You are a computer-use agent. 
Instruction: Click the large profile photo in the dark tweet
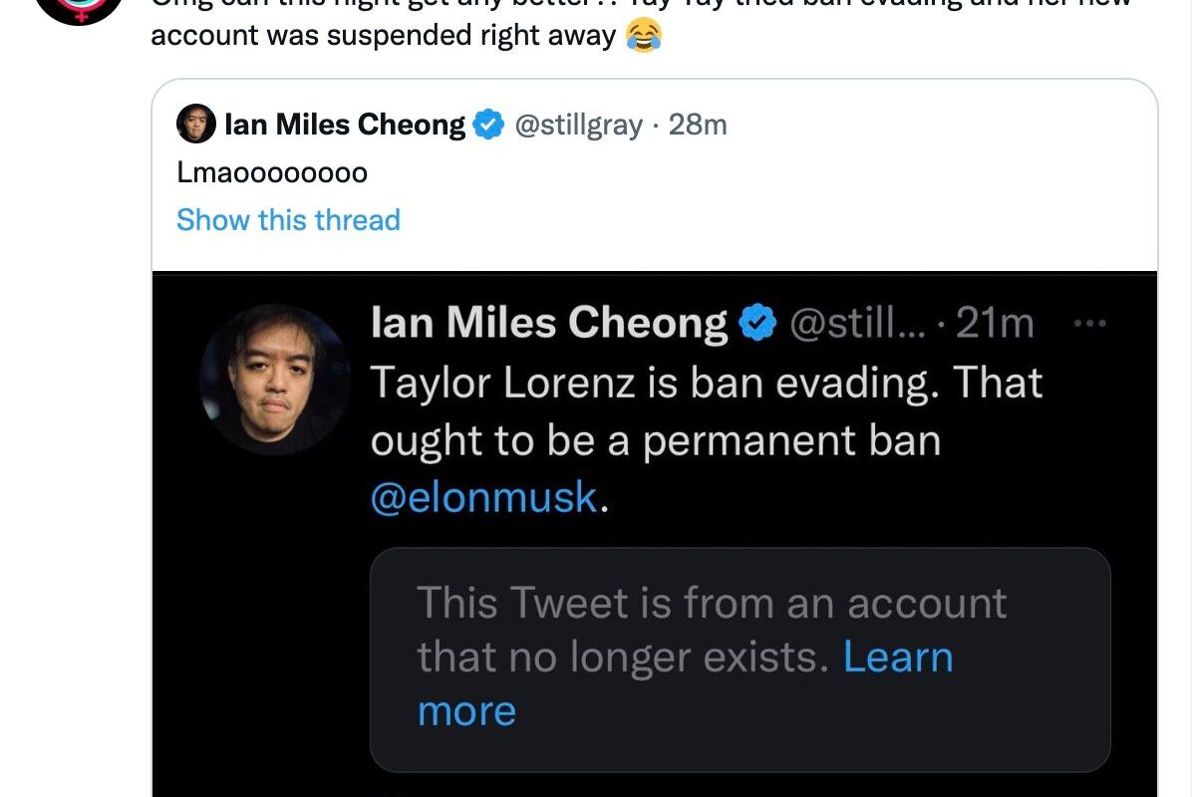[x=275, y=380]
